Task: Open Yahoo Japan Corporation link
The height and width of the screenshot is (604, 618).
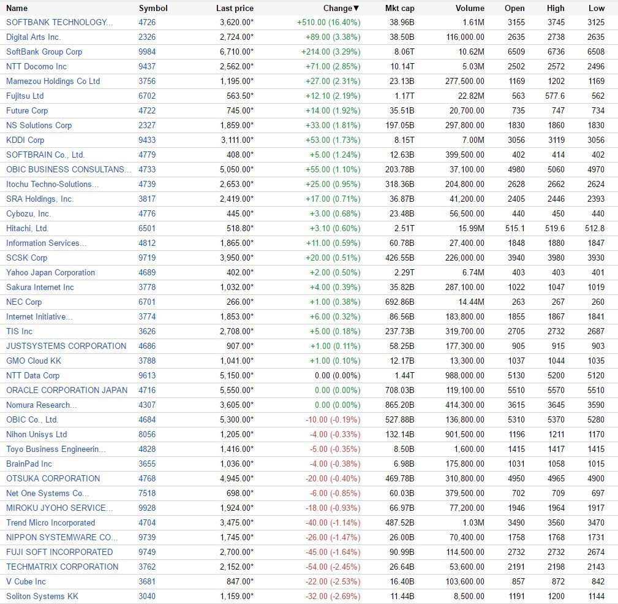Action: pyautogui.click(x=50, y=273)
